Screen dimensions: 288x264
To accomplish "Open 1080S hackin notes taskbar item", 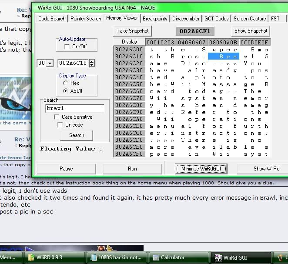I will (117, 257).
